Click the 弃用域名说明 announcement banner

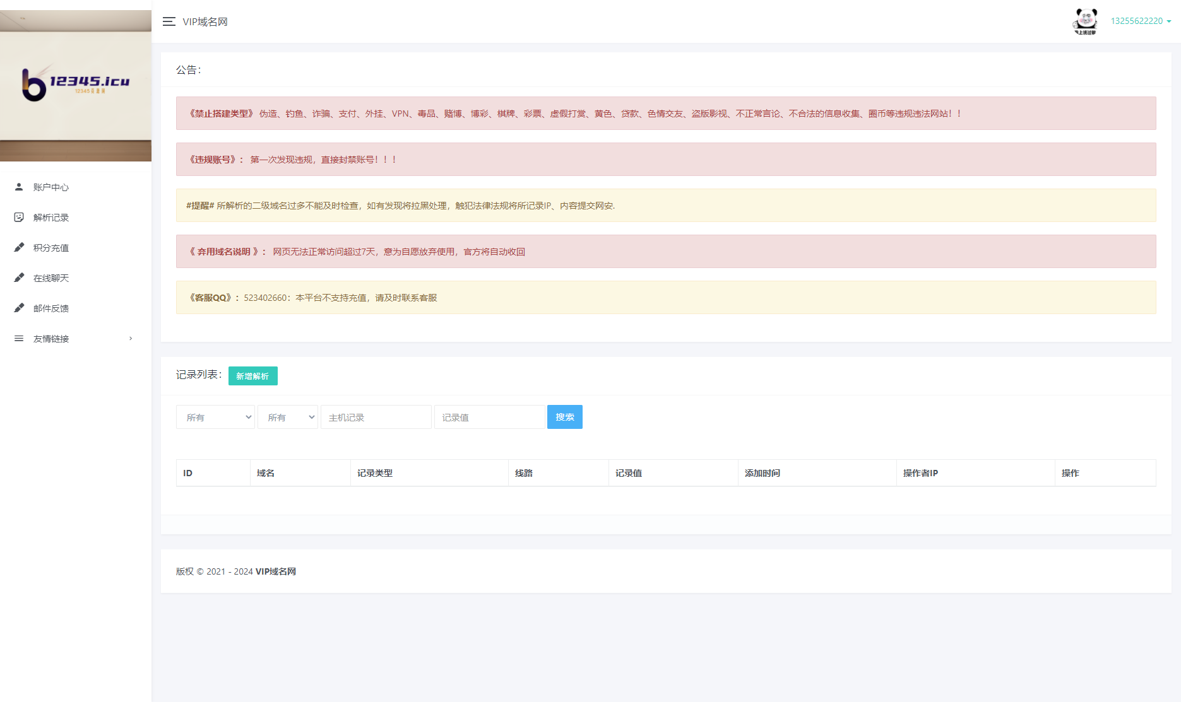[x=666, y=252]
